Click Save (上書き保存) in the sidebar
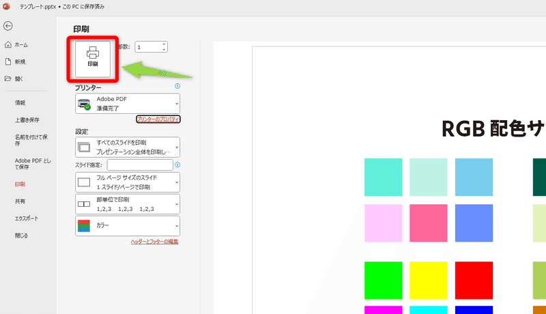 [27, 119]
